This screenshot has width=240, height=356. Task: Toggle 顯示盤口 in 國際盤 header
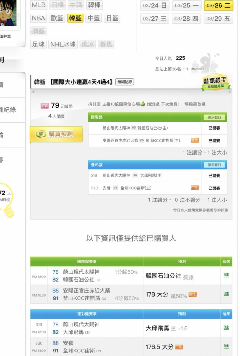[214, 117]
